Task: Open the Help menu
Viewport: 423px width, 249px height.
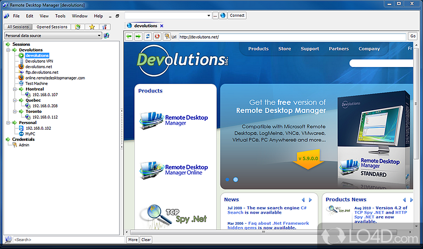Action: pos(98,16)
